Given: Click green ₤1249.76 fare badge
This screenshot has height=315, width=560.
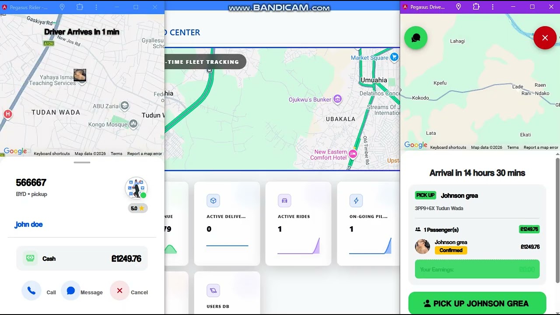Looking at the screenshot, I should tap(529, 229).
